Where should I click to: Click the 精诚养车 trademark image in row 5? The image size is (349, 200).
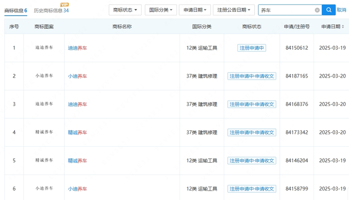click(x=44, y=160)
